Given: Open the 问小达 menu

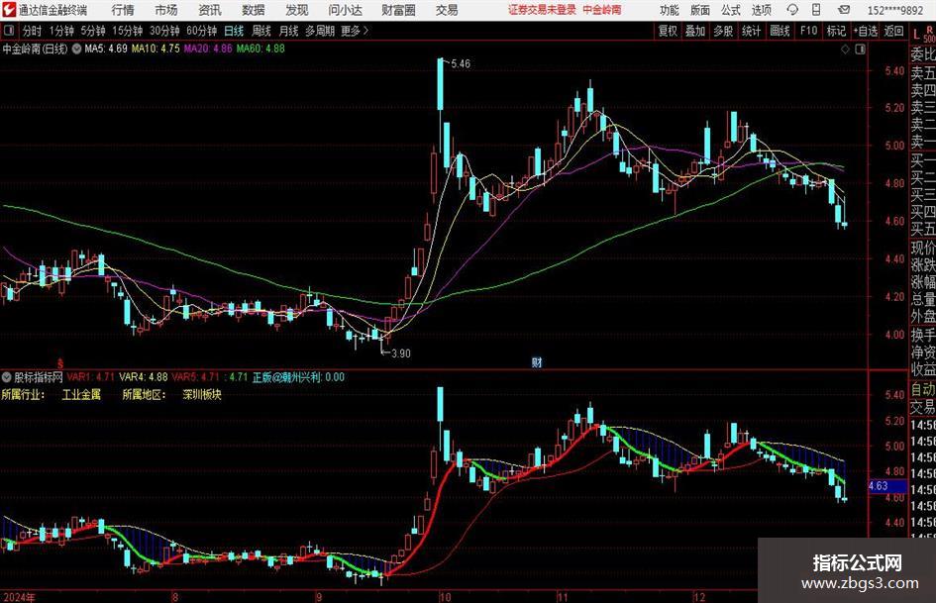Looking at the screenshot, I should [345, 10].
